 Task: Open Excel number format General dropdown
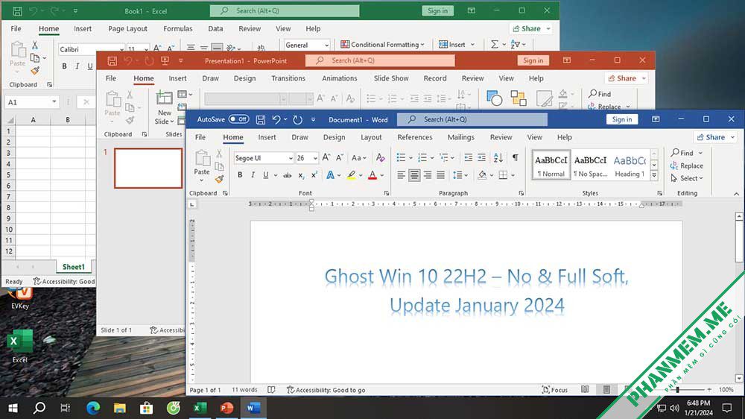pyautogui.click(x=326, y=45)
